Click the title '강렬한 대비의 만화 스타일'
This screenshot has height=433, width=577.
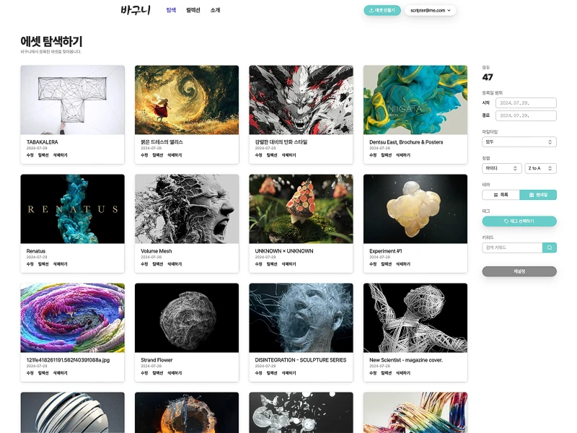tap(281, 142)
